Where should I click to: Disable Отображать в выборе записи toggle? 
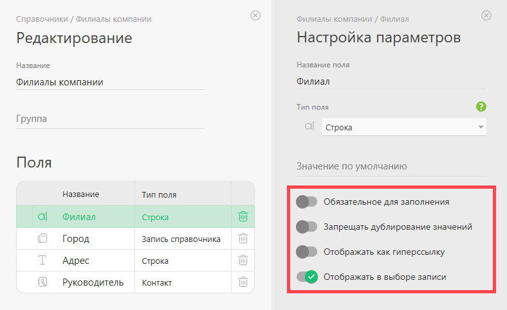[307, 277]
